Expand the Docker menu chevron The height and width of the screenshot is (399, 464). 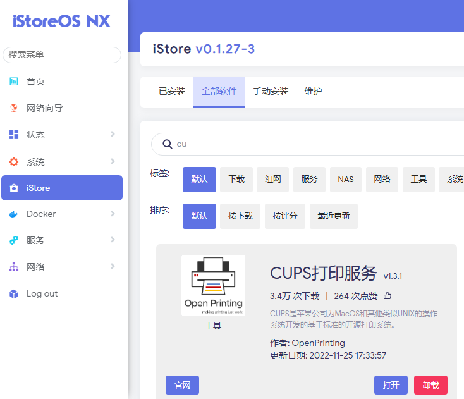[x=113, y=214]
